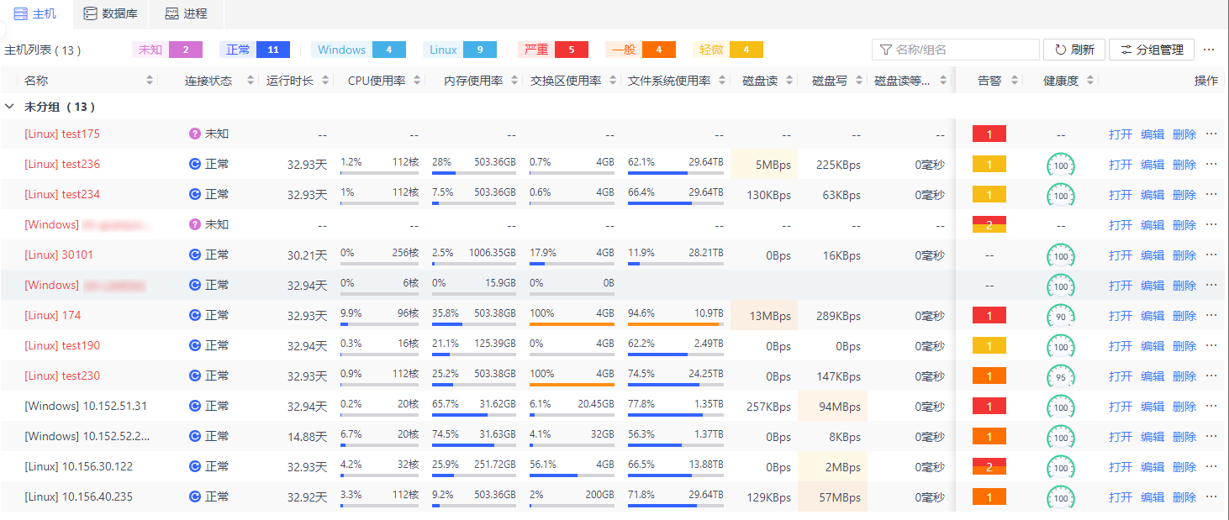Filter hosts by 正常 status tag
Screen dimensions: 1229x520
tap(255, 50)
